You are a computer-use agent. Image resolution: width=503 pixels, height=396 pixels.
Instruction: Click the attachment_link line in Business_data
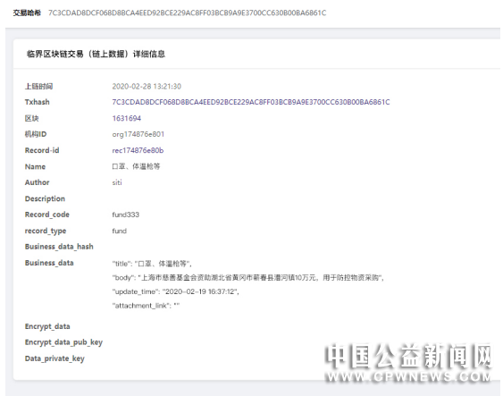(x=146, y=306)
